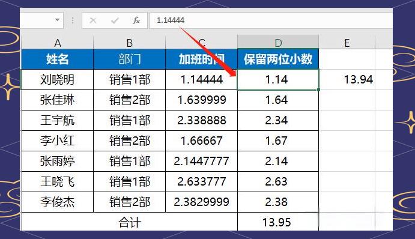415x239 pixels.
Task: Click the 合计 merged cell
Action: [x=129, y=222]
